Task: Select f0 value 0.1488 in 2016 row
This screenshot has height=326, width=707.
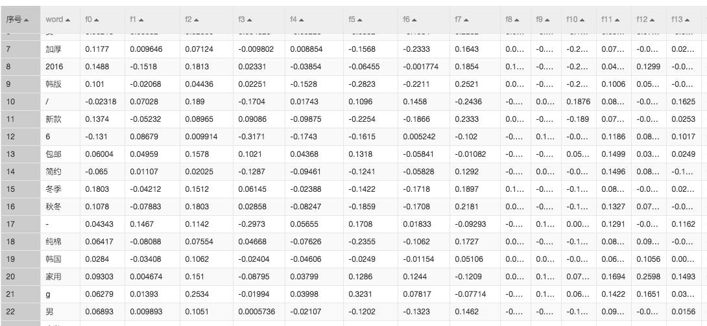Action: [x=96, y=67]
